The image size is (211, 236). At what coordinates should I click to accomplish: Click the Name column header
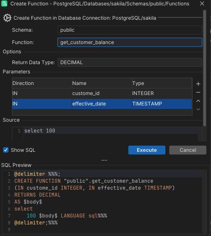coord(102,83)
